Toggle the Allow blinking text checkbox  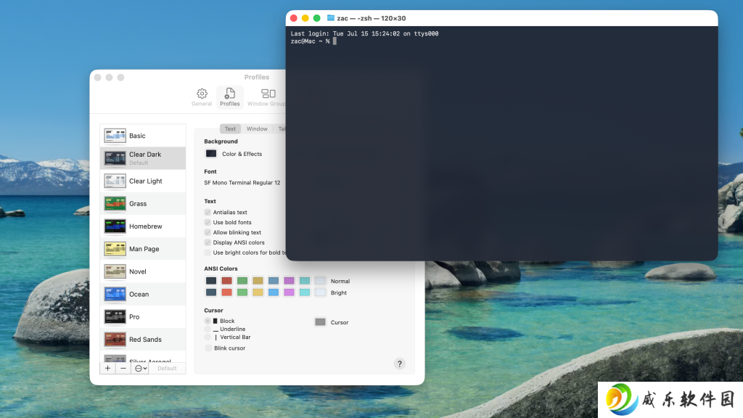208,232
